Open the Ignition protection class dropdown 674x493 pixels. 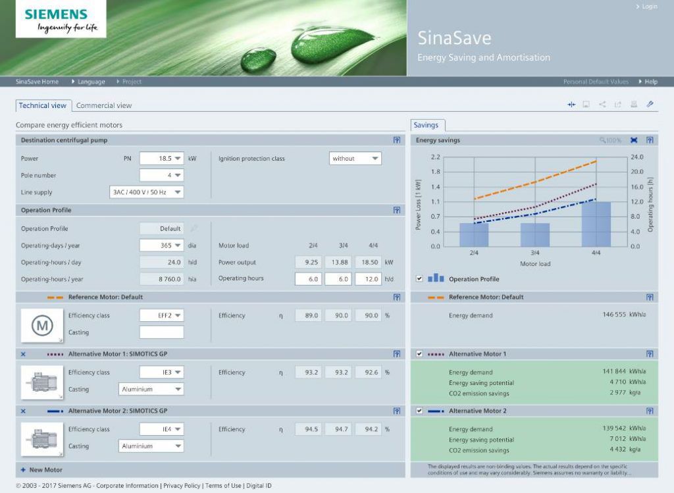coord(355,158)
